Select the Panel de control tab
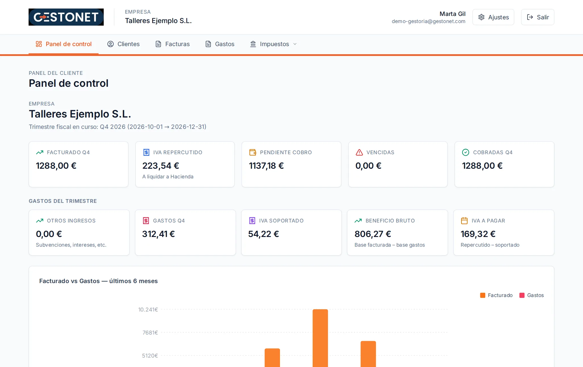 coord(63,44)
